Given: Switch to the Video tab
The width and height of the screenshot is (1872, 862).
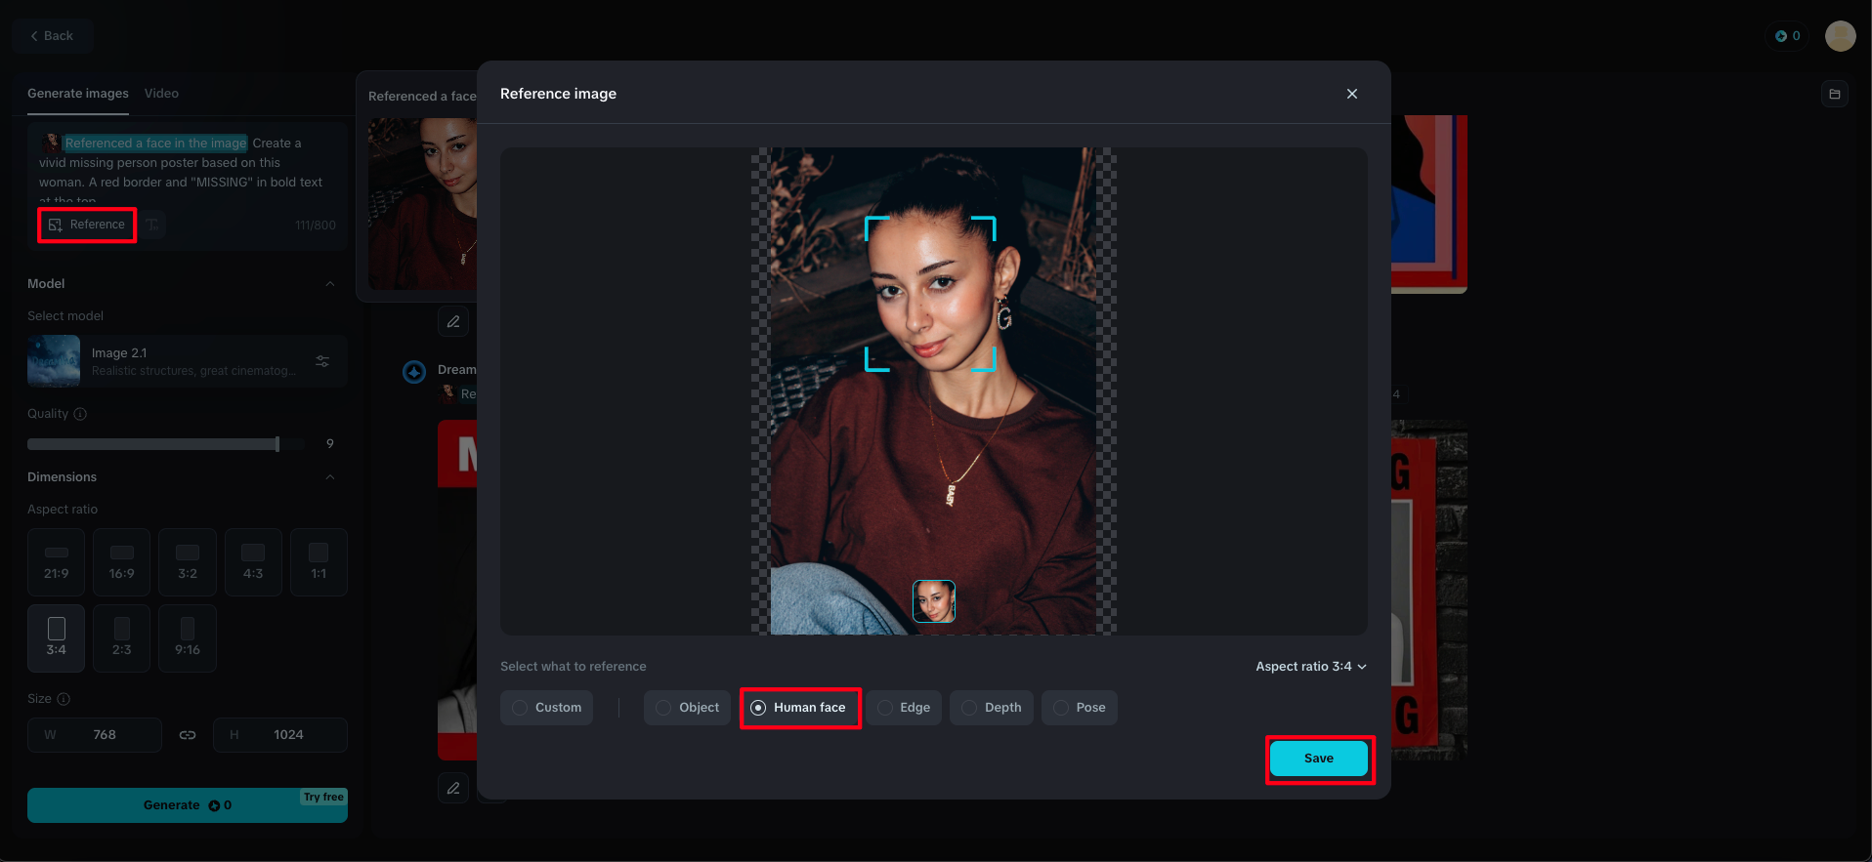Looking at the screenshot, I should [x=161, y=94].
